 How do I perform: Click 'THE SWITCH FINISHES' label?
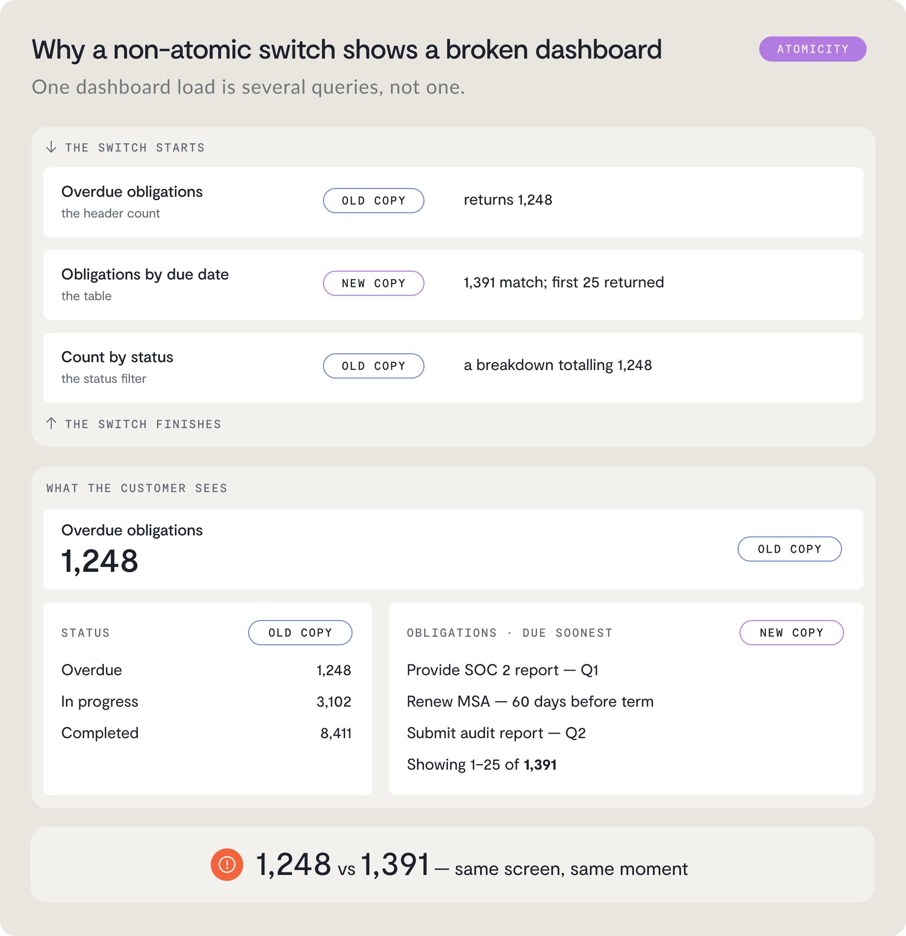tap(143, 424)
